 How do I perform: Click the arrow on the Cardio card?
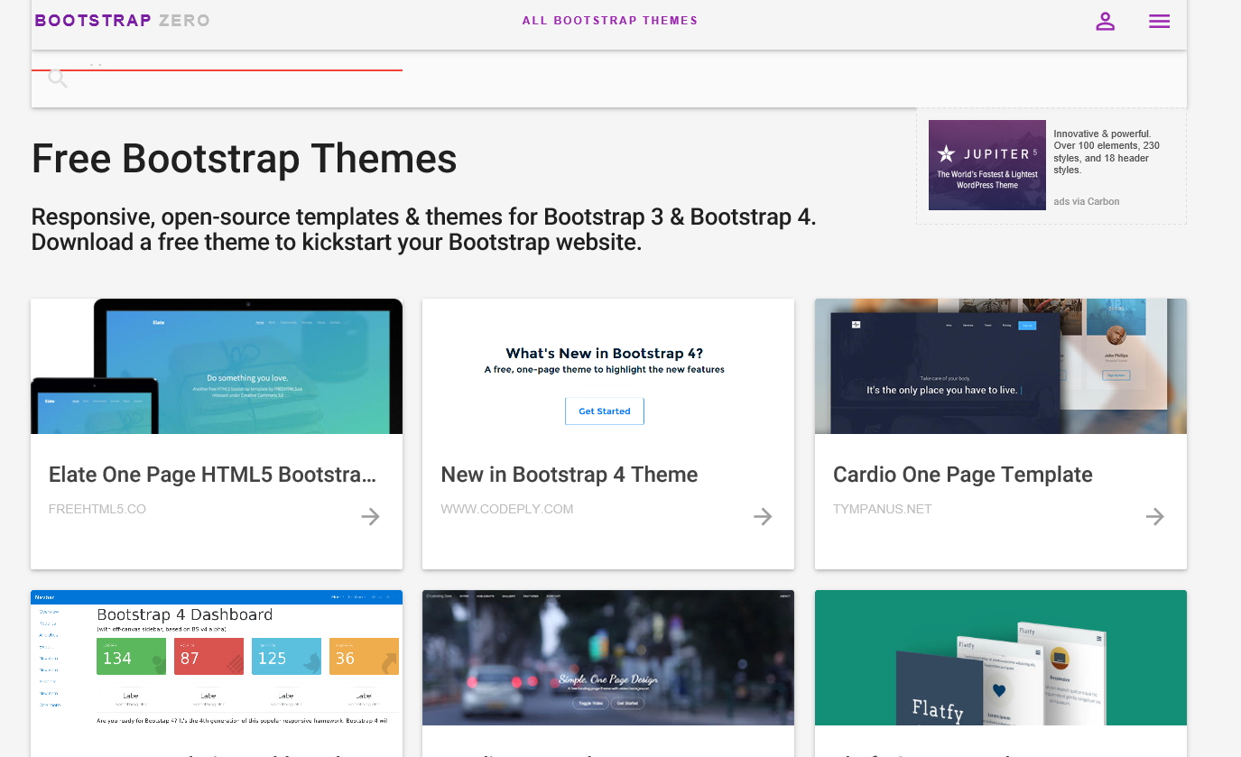(1155, 516)
